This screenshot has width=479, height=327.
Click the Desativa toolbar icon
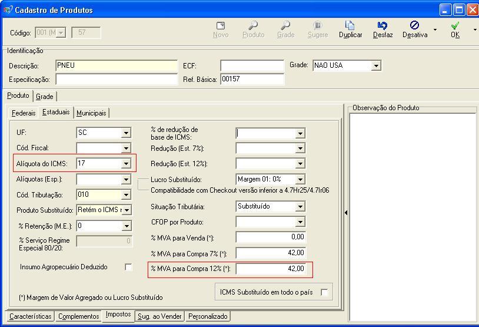[414, 26]
